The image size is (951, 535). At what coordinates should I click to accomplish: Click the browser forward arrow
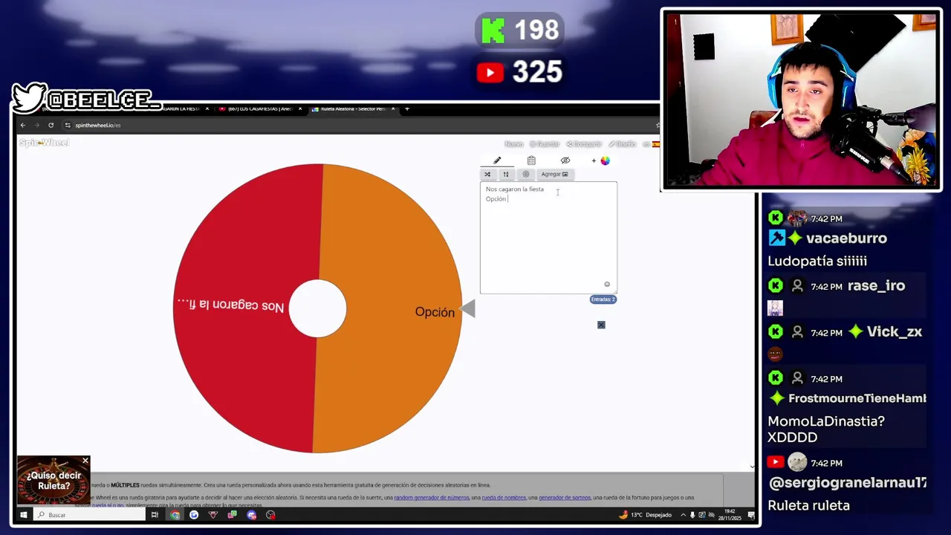[x=36, y=125]
